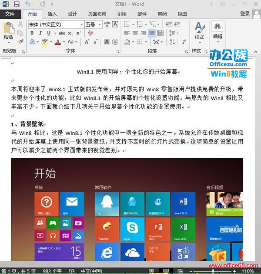The image size is (261, 274).
Task: Switch to the 引用 (References) tab
Action: click(122, 14)
